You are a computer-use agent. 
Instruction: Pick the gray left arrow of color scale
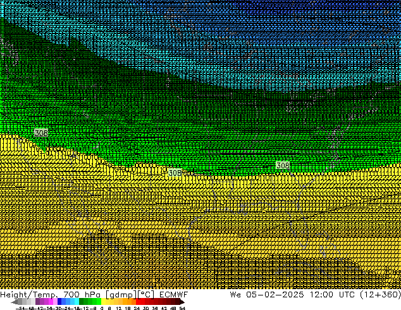15,302
